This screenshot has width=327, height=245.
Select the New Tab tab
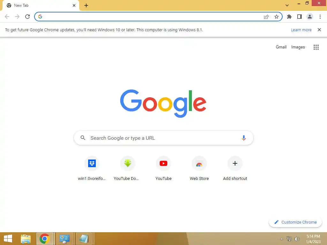coord(41,5)
